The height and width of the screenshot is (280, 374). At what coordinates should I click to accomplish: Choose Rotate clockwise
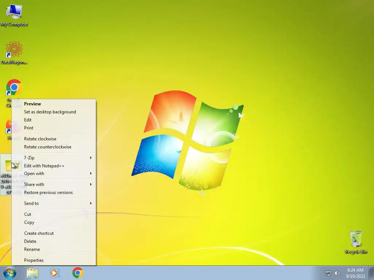click(54, 139)
